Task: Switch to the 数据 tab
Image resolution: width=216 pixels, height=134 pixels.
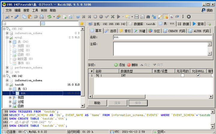Action: point(183,24)
